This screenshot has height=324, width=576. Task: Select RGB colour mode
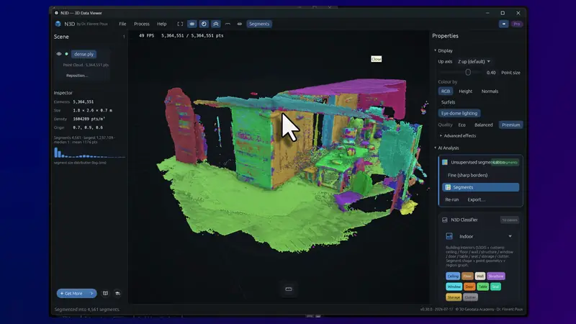coord(445,91)
